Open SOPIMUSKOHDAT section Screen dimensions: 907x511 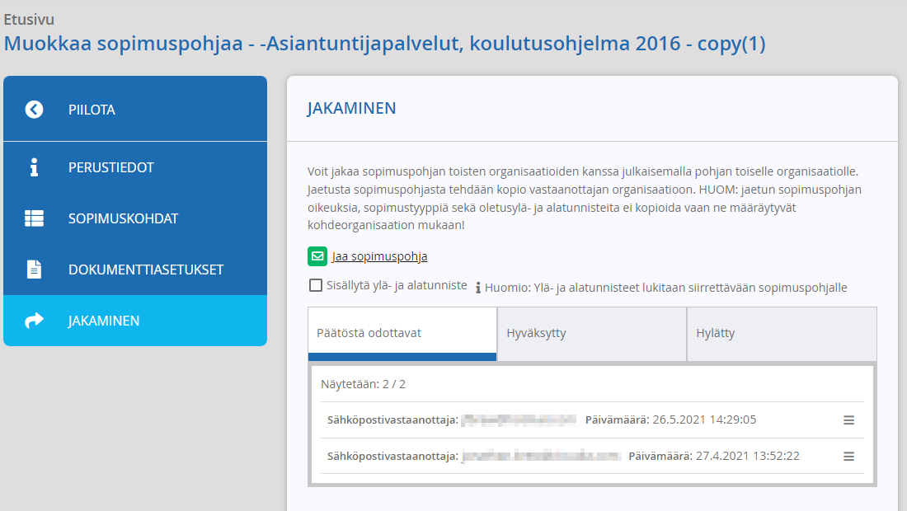pyautogui.click(x=135, y=218)
